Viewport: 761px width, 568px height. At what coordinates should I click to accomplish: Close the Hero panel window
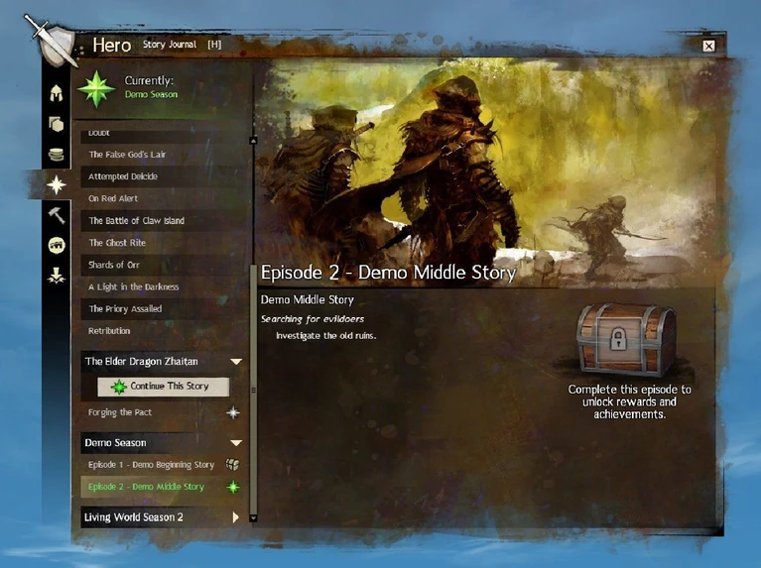708,46
